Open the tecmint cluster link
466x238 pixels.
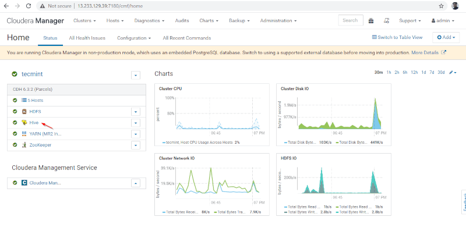click(x=32, y=74)
